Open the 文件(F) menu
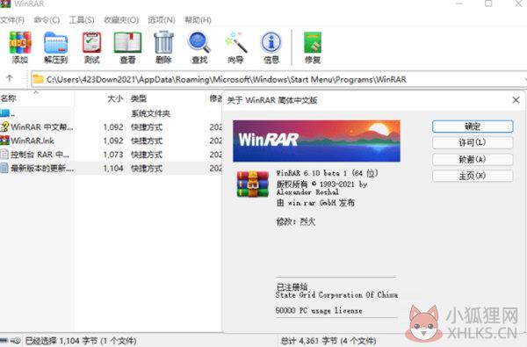The height and width of the screenshot is (347, 527). (12, 20)
